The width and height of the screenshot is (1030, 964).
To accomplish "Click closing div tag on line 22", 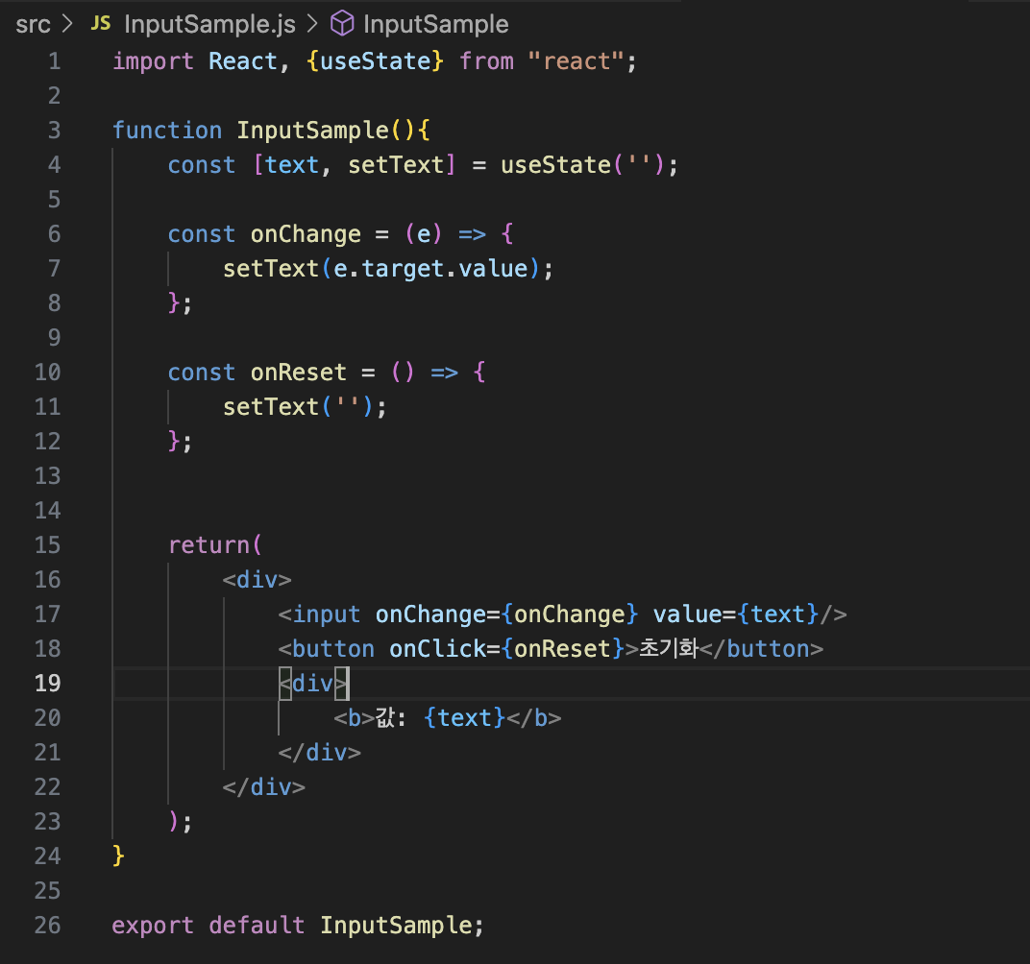I will [x=264, y=786].
